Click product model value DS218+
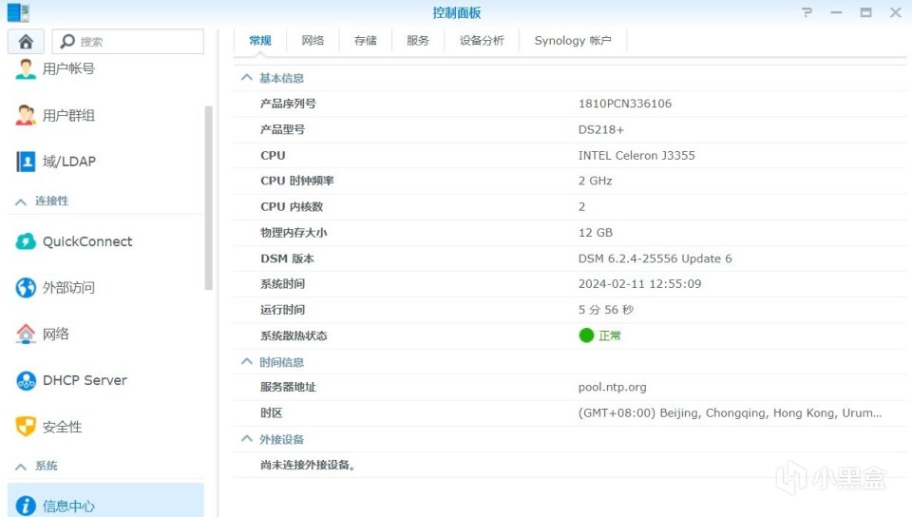Image resolution: width=912 pixels, height=517 pixels. click(x=600, y=129)
